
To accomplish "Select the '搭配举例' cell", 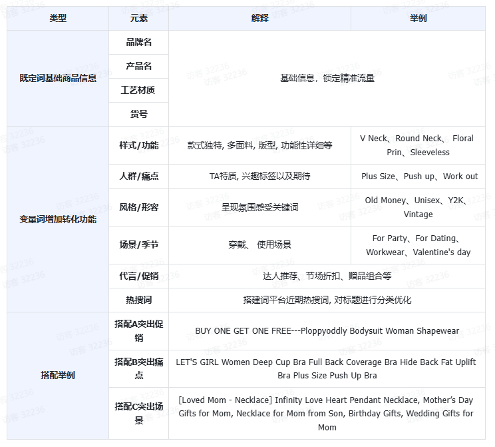I will (x=58, y=376).
